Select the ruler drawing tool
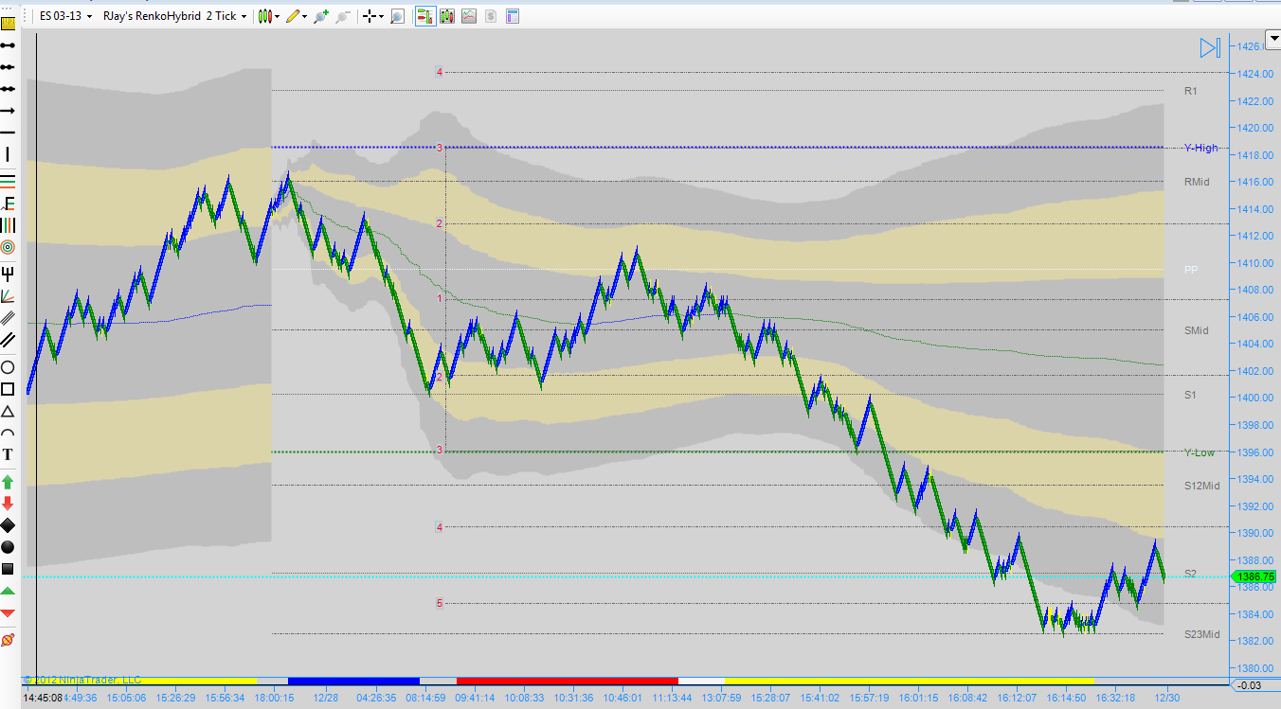The height and width of the screenshot is (709, 1281). (8, 24)
